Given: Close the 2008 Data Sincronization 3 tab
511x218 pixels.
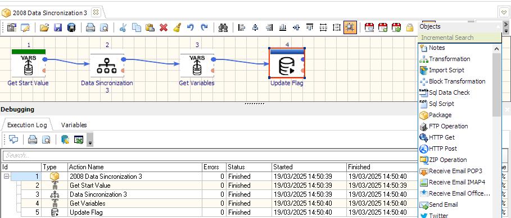Looking at the screenshot, I should pos(96,12).
